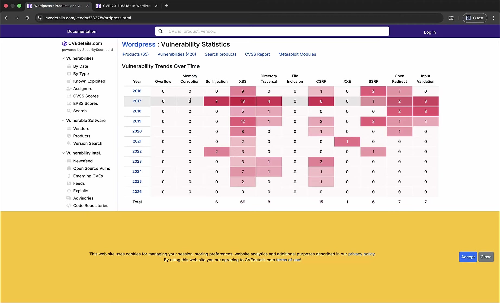This screenshot has width=500, height=303.
Task: Click the Feeds RSS icon
Action: point(69,183)
